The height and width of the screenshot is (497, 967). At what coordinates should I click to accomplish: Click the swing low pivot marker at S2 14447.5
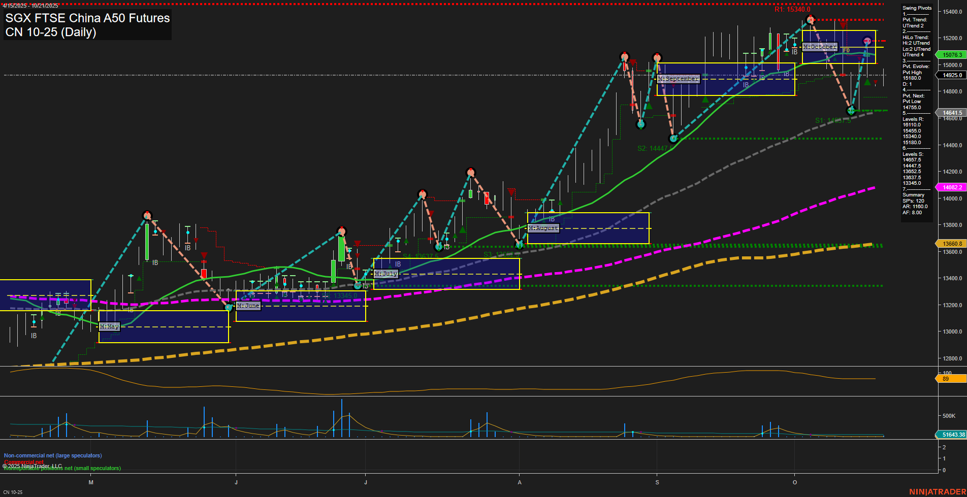click(673, 139)
